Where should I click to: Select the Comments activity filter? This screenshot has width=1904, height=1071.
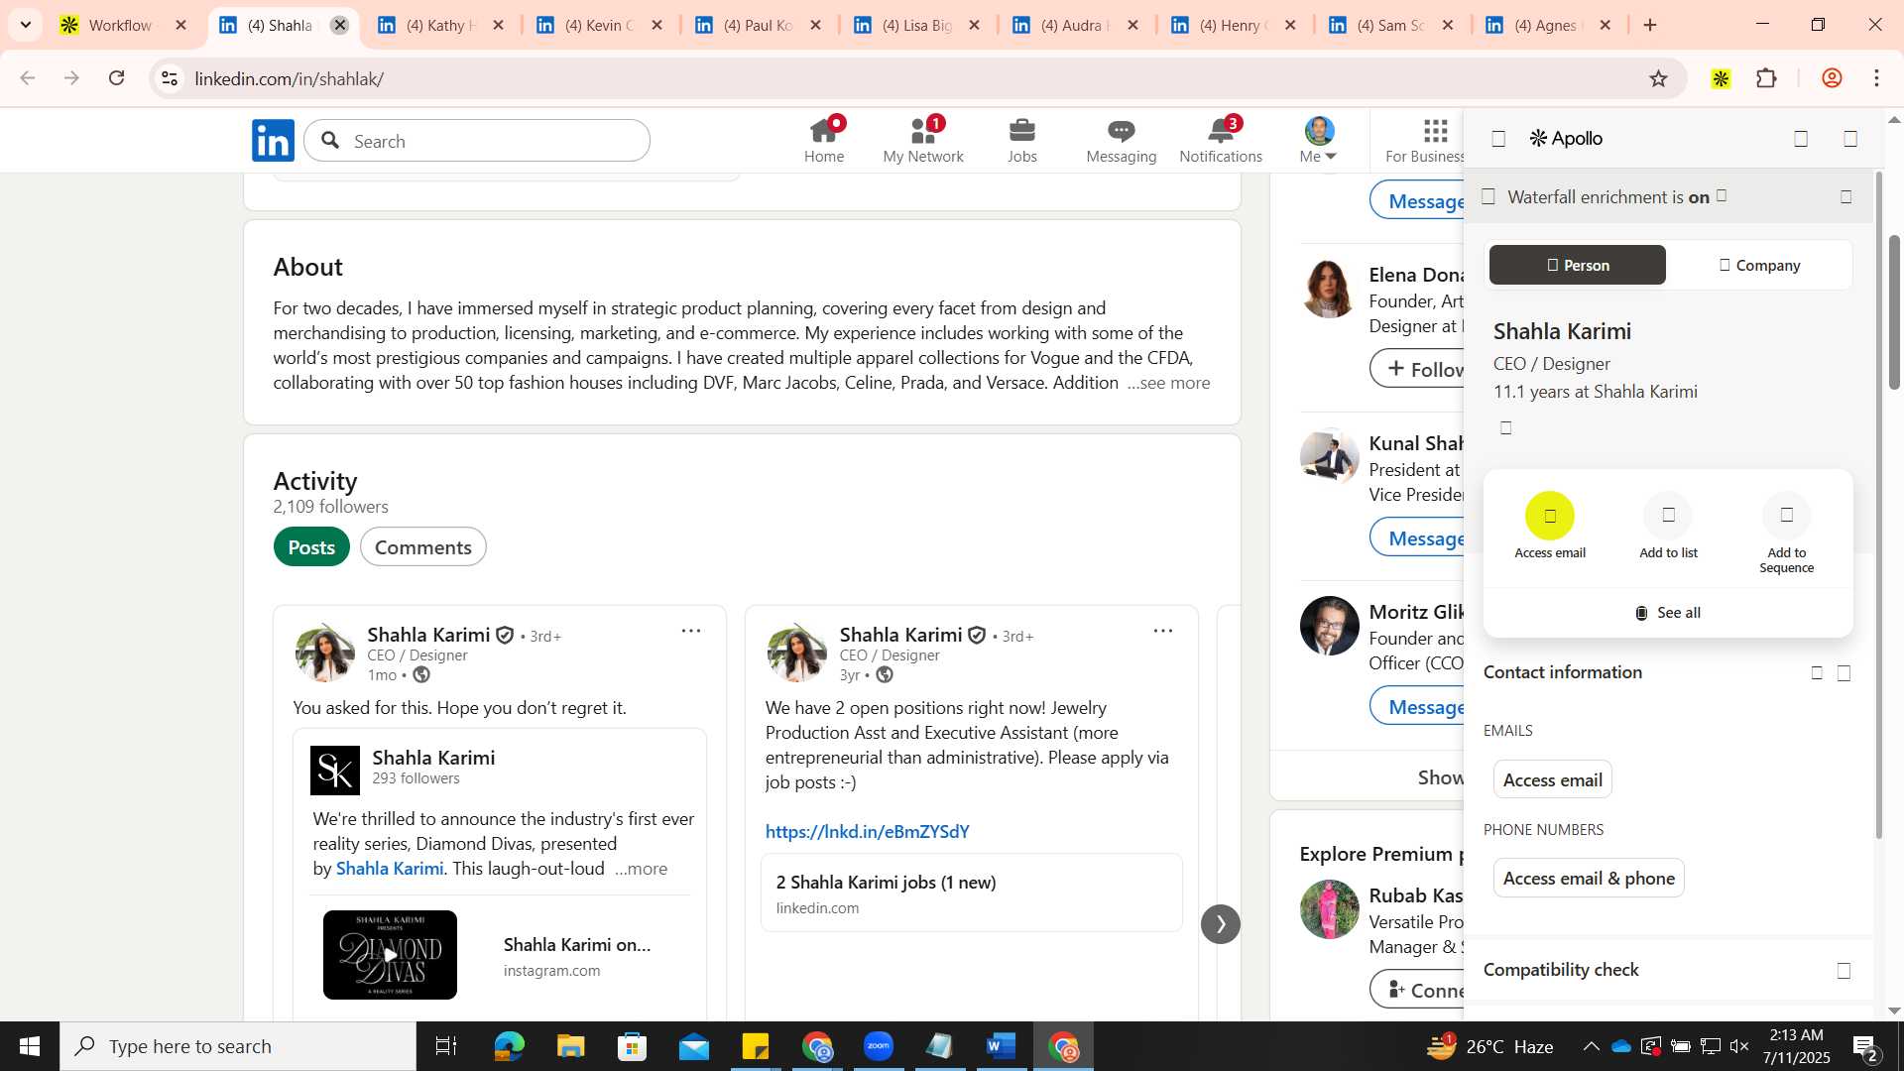coord(422,547)
